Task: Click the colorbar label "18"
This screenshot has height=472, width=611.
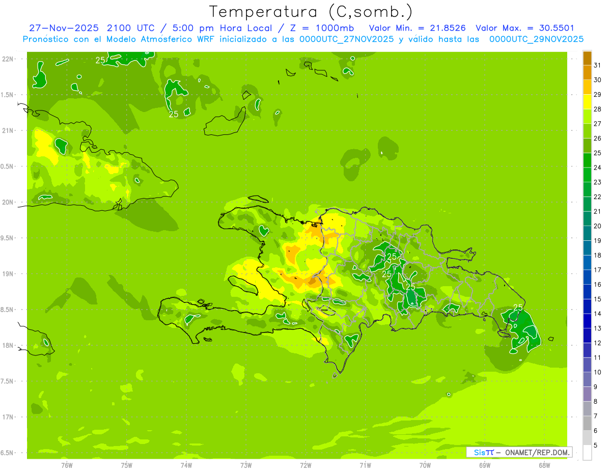Action: click(x=597, y=255)
